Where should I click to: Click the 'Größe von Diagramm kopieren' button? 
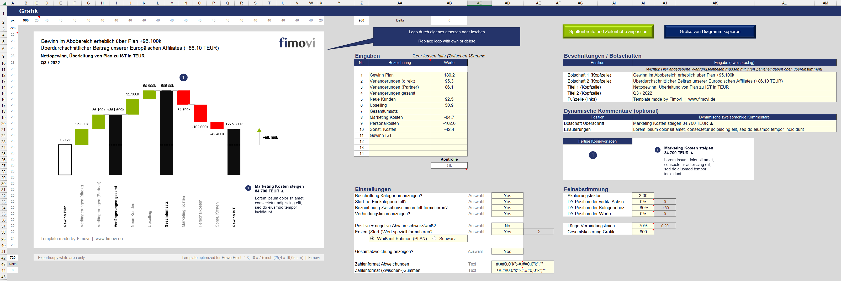tap(710, 32)
